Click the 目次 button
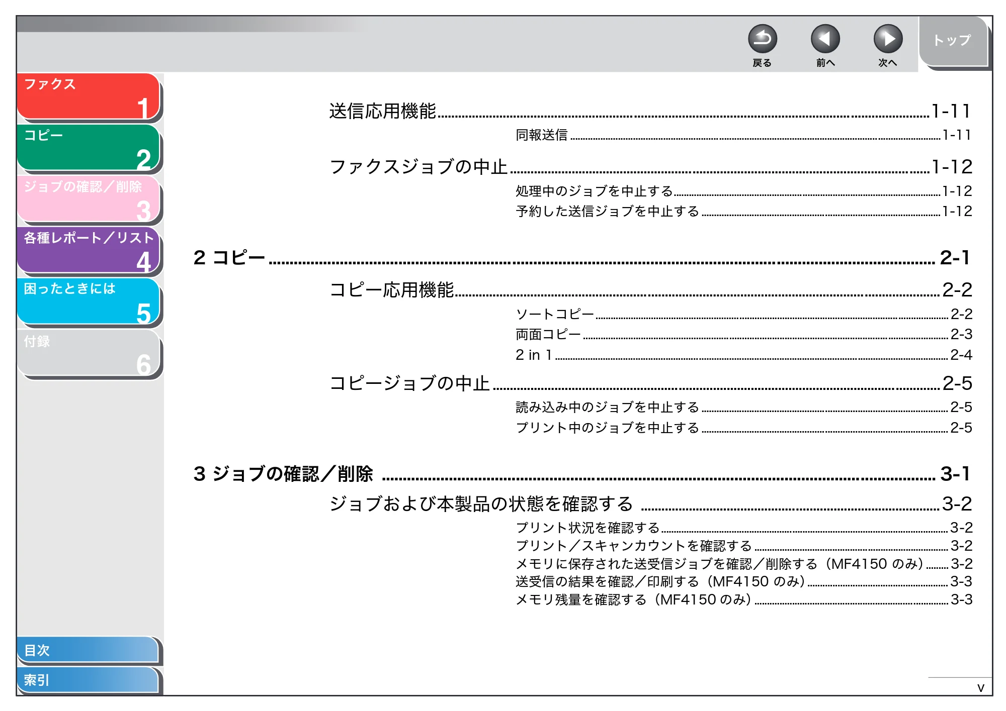Screen dimensions: 1006x711 (88, 650)
